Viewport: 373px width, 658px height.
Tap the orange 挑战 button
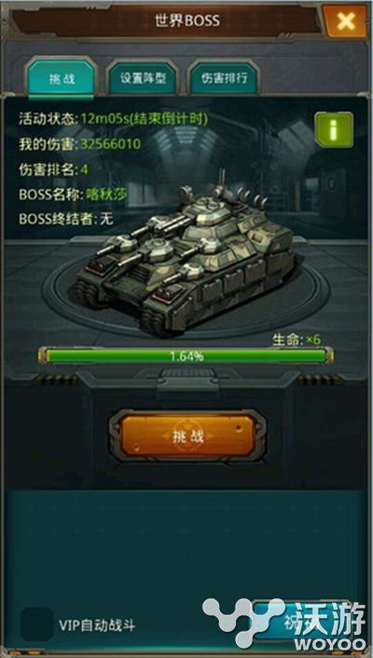[187, 436]
